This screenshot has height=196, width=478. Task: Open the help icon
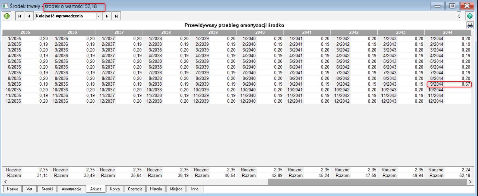[x=470, y=16]
